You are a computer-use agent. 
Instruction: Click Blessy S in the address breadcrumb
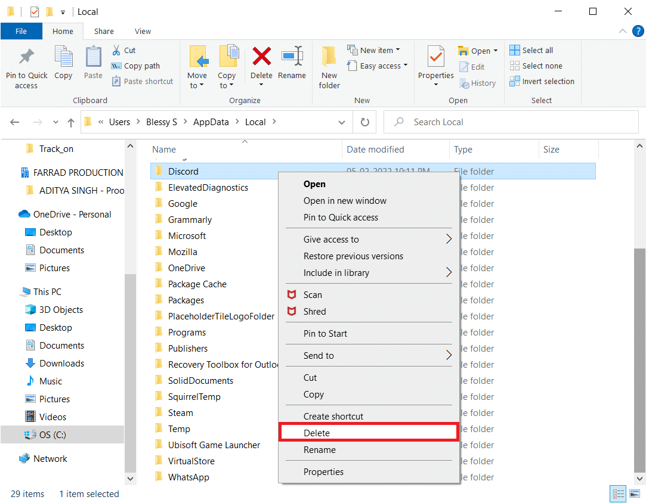point(162,122)
